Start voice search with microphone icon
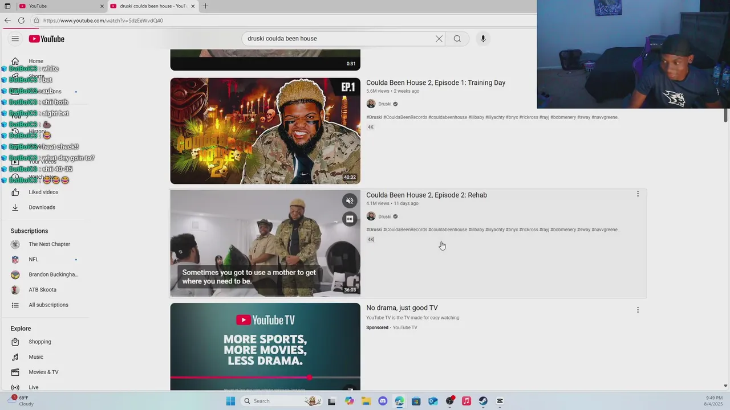This screenshot has width=730, height=410. tap(483, 39)
